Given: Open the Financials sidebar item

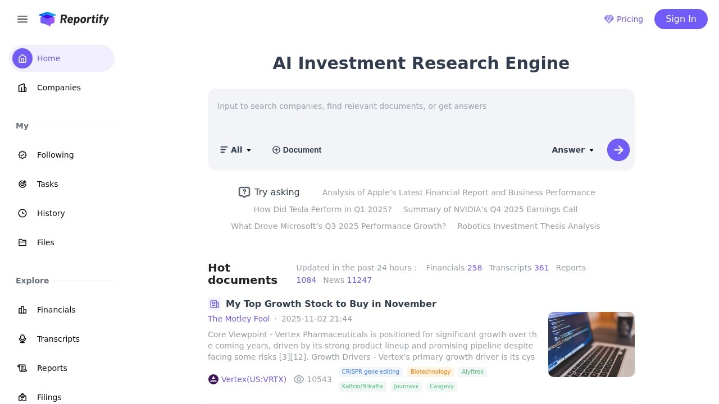Looking at the screenshot, I should pos(56,310).
